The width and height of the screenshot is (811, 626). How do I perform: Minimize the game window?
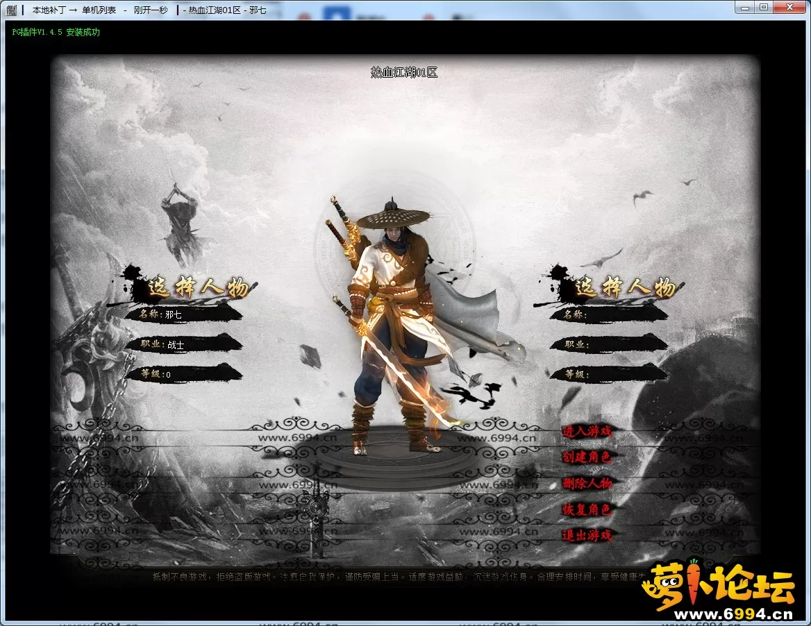(745, 7)
